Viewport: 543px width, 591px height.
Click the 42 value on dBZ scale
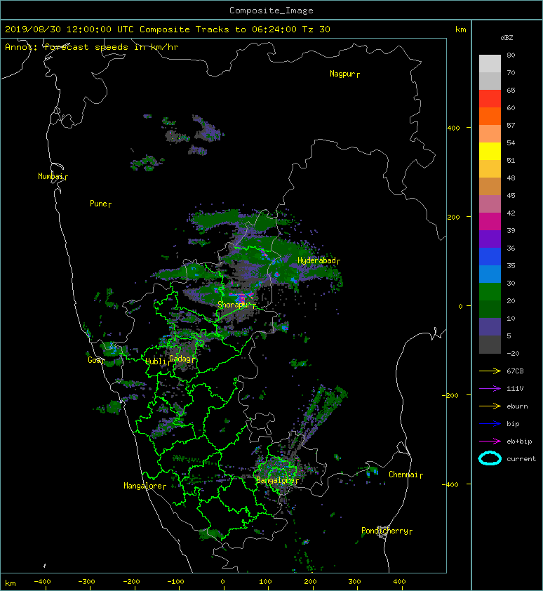511,213
